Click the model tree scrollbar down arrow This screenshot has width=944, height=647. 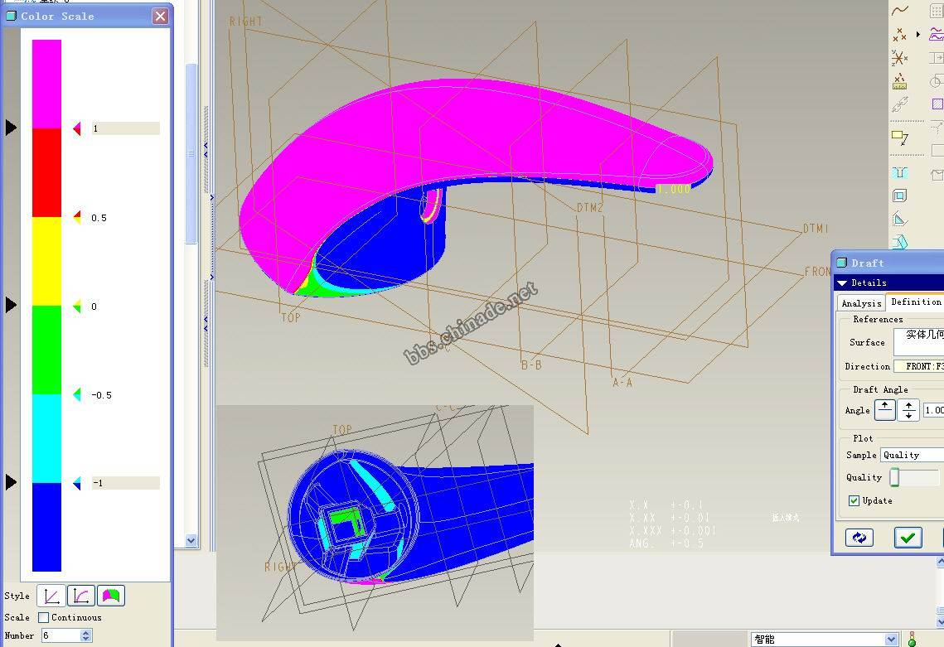click(x=191, y=540)
